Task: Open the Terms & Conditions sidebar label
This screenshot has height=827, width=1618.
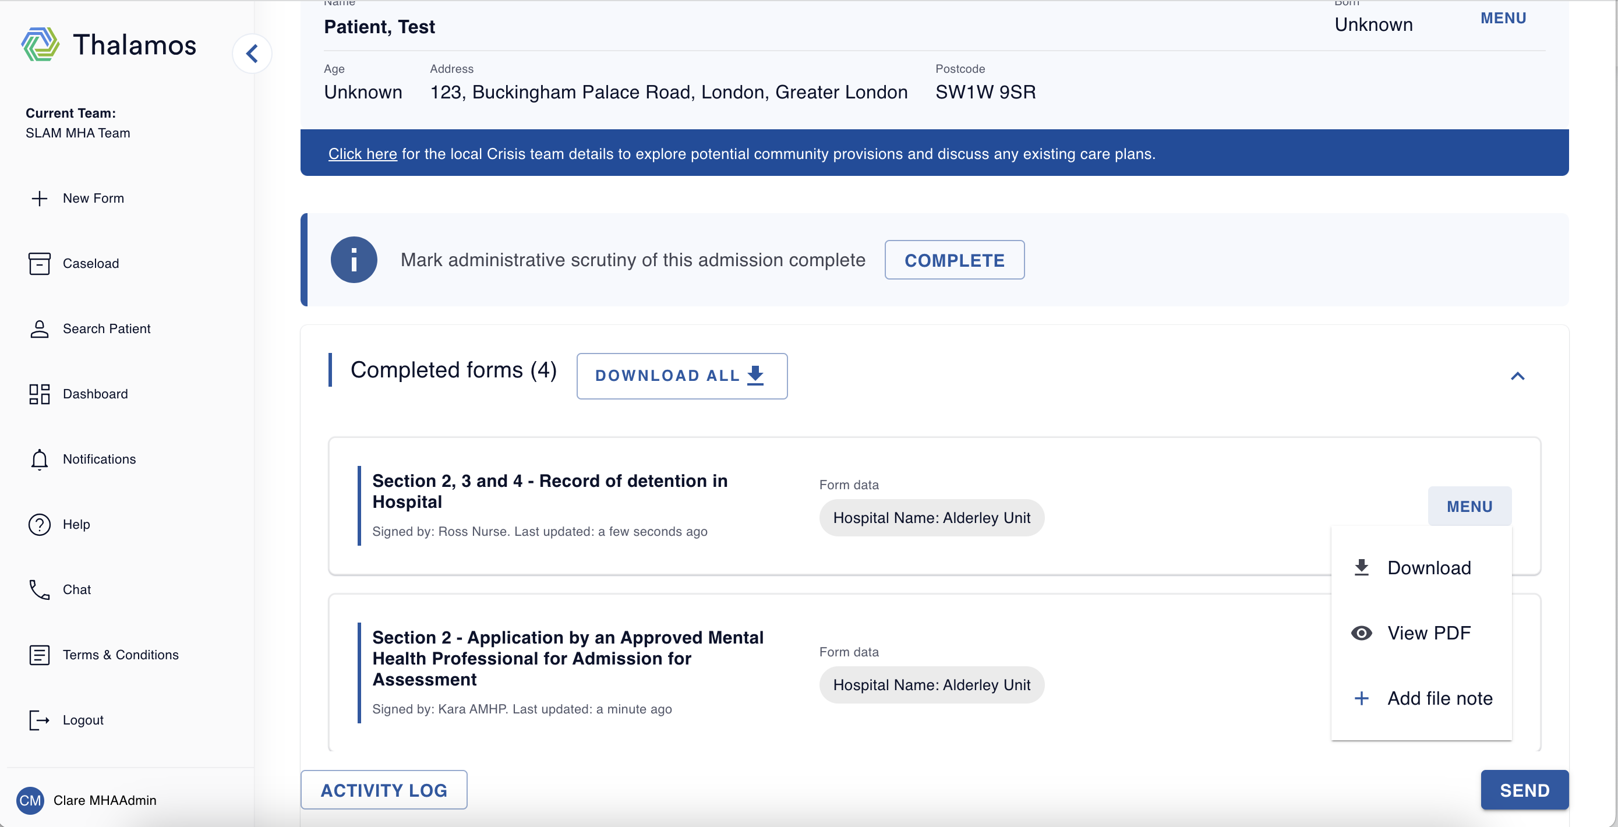Action: [x=121, y=655]
